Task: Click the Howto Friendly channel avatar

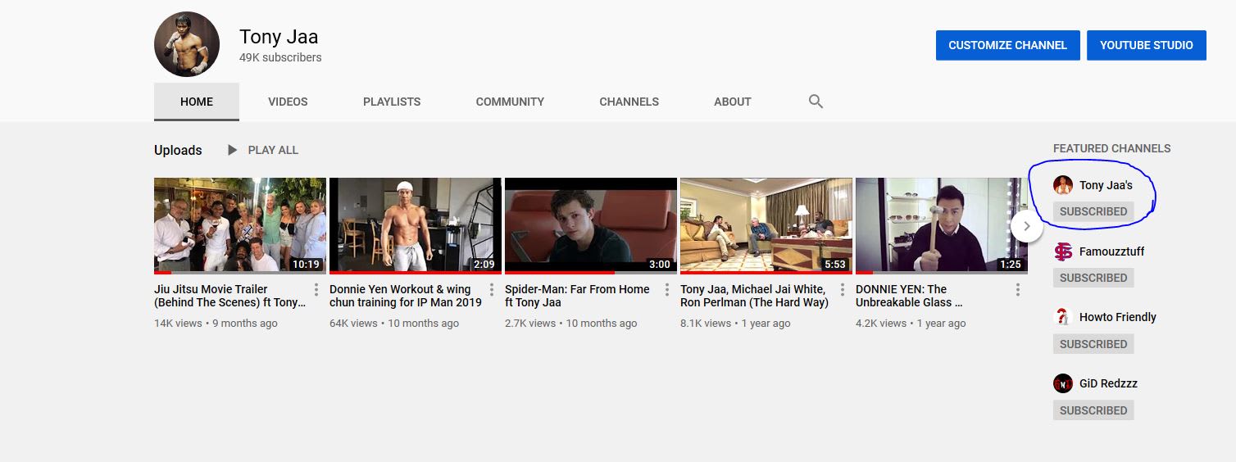Action: (1063, 317)
